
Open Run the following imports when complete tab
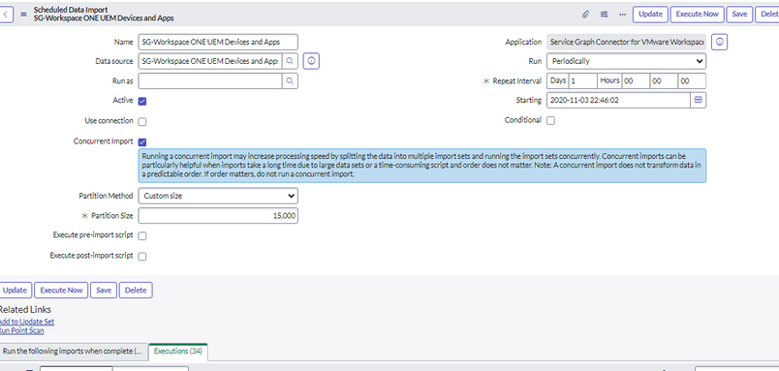(x=74, y=351)
